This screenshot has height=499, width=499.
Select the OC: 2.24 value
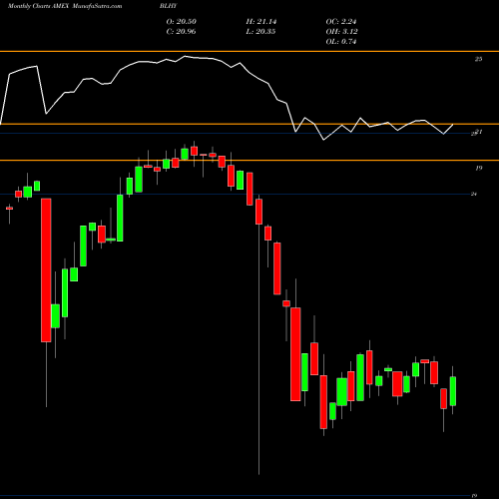[341, 21]
